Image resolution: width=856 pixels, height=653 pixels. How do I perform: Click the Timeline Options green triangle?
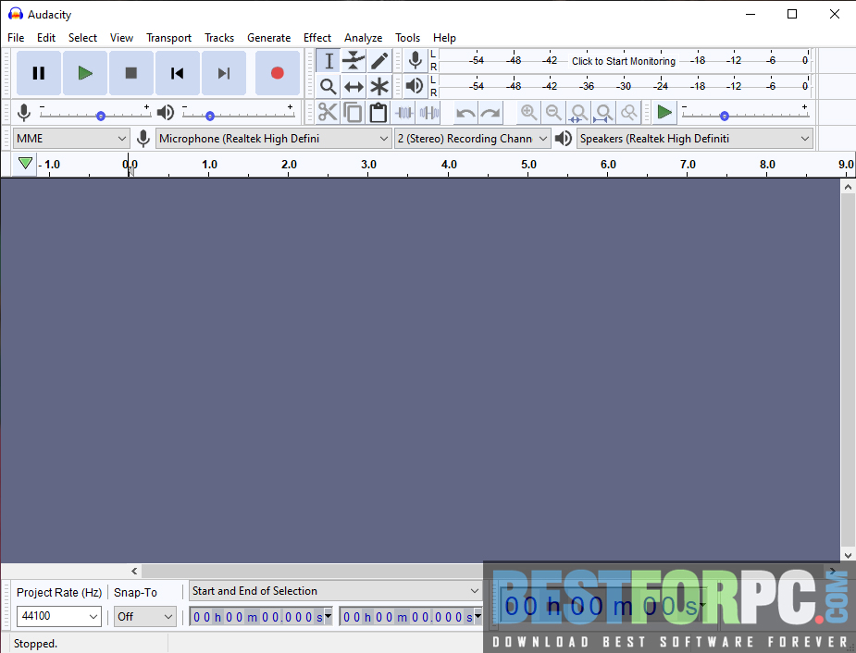pos(25,164)
